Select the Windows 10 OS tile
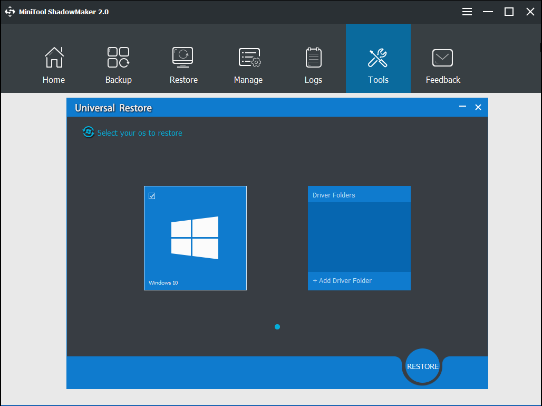 (195, 238)
